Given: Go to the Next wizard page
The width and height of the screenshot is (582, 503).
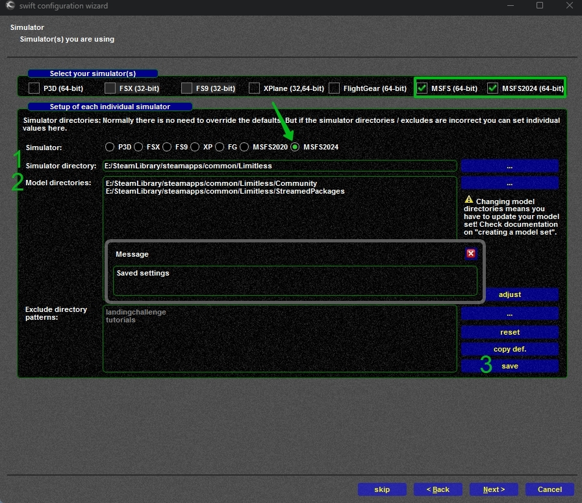Looking at the screenshot, I should click(x=494, y=489).
